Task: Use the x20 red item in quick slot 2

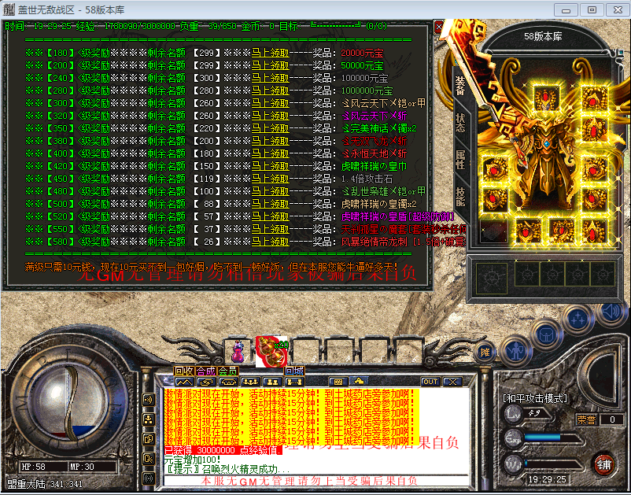Action: (271, 351)
